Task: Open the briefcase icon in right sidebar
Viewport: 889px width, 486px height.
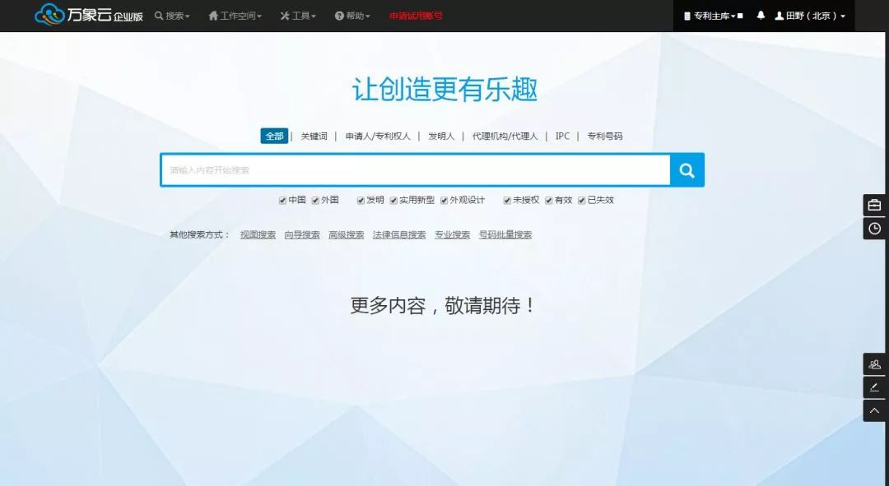Action: (x=874, y=205)
